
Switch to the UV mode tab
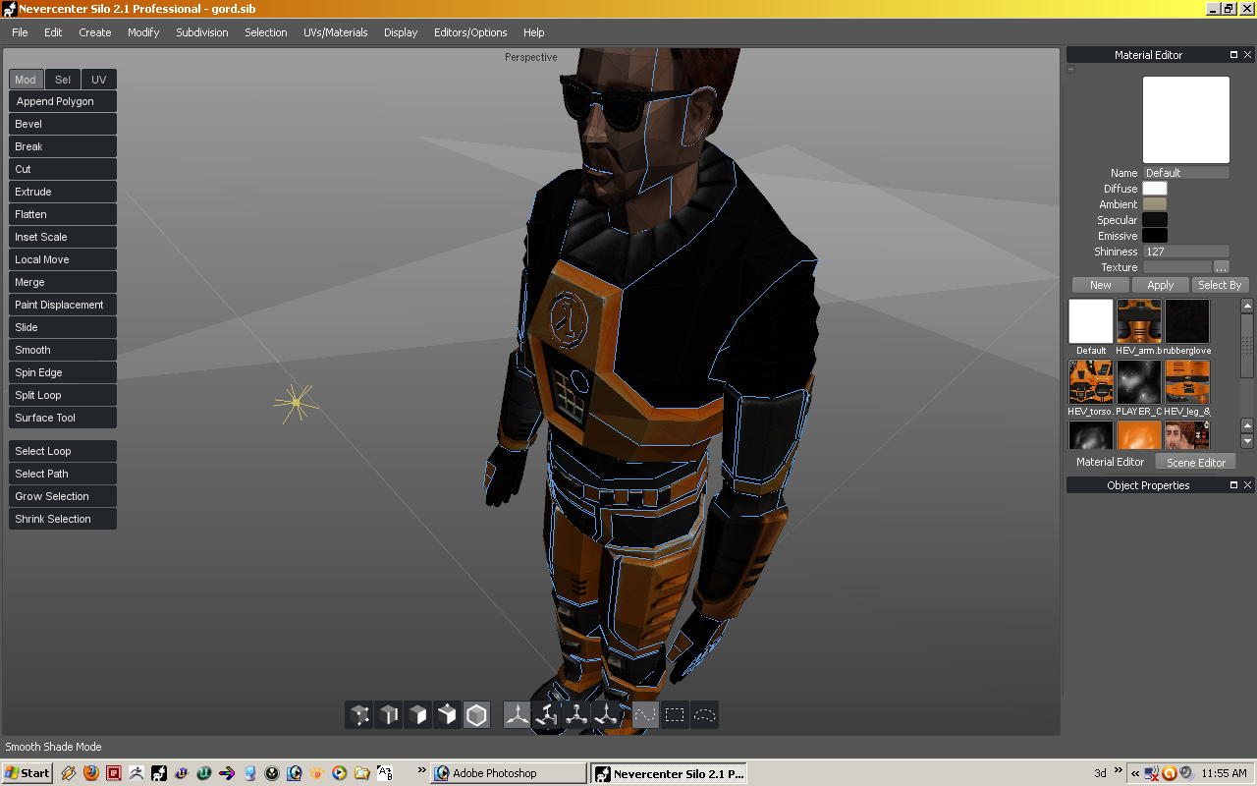click(98, 79)
